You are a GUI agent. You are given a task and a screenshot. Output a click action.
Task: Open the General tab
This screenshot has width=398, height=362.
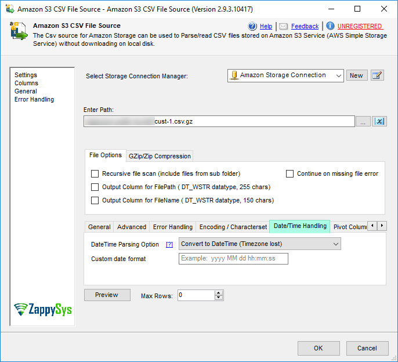point(99,227)
